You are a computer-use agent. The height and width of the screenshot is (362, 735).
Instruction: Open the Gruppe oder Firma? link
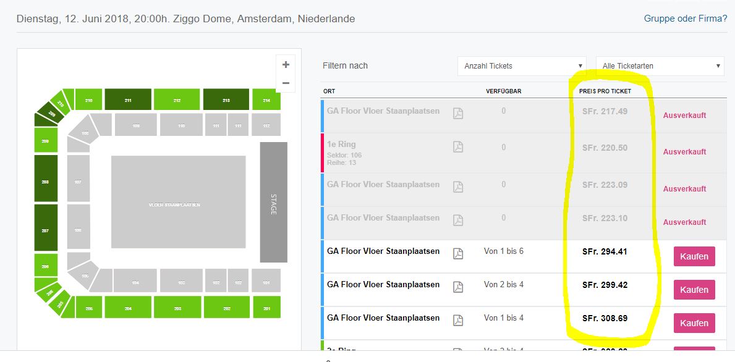pyautogui.click(x=686, y=19)
